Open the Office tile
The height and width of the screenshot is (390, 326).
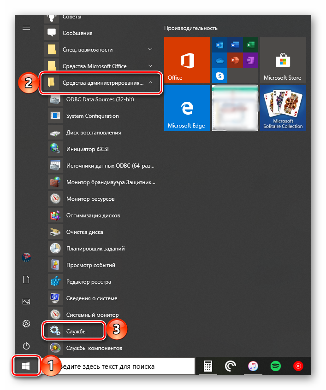tap(187, 60)
